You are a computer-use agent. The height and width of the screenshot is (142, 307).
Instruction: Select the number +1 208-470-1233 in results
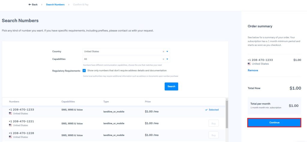pos(21,110)
